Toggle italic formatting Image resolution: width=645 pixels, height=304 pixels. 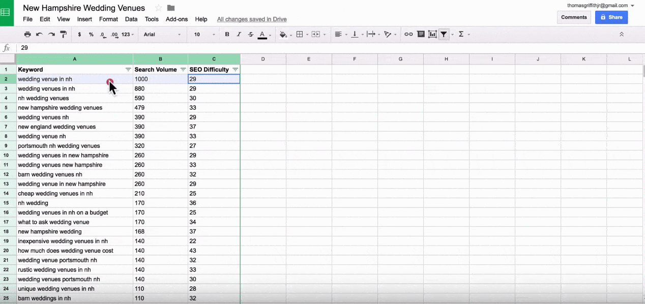[x=239, y=35]
